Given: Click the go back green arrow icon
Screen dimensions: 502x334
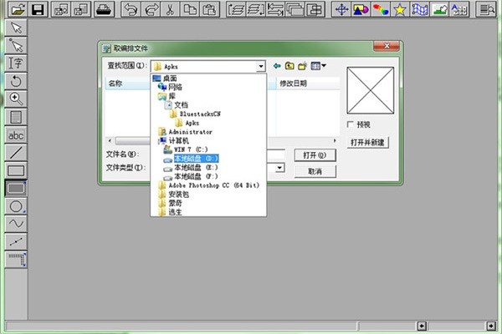Looking at the screenshot, I should click(x=277, y=65).
